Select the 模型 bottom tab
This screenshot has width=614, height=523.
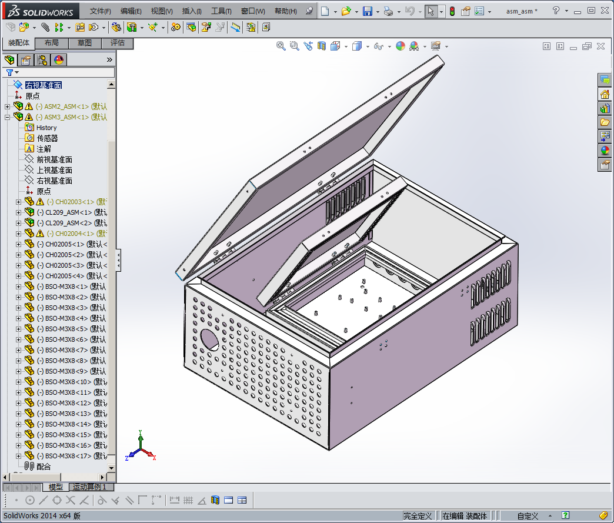pos(56,487)
